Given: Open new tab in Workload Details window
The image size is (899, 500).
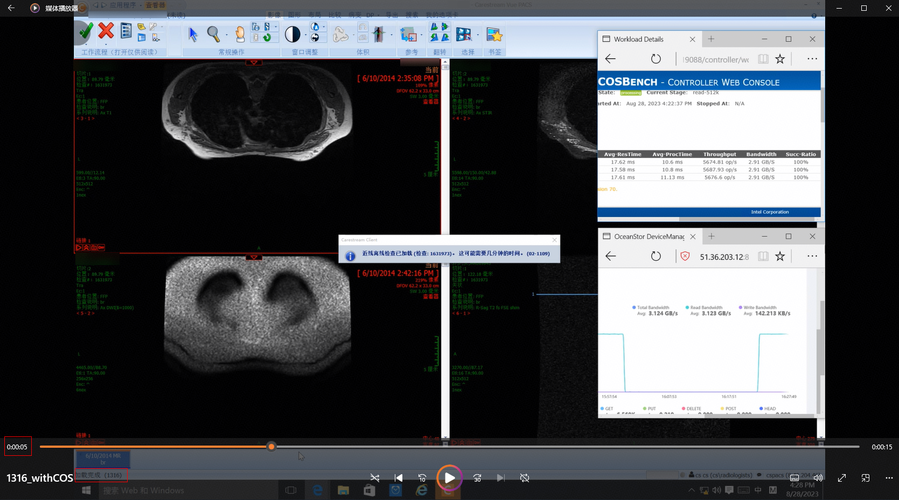Looking at the screenshot, I should tap(711, 39).
